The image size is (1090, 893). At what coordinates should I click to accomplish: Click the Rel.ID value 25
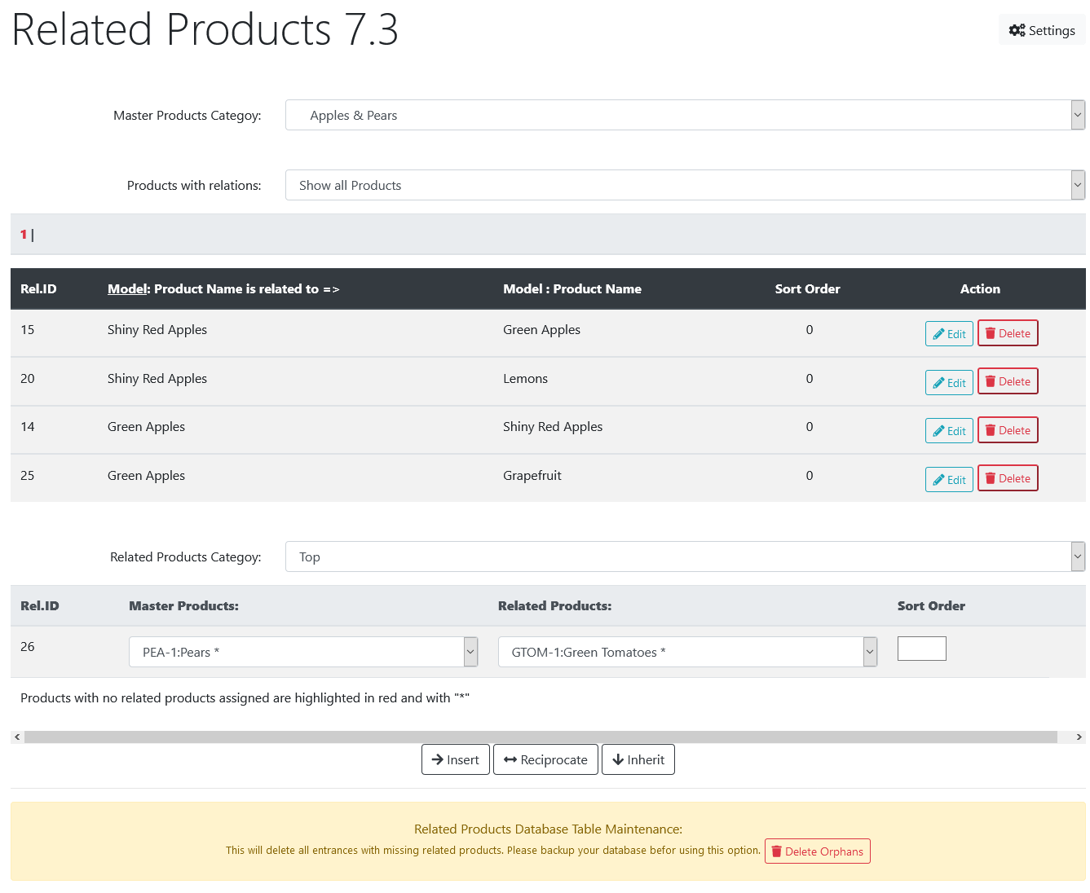point(28,476)
